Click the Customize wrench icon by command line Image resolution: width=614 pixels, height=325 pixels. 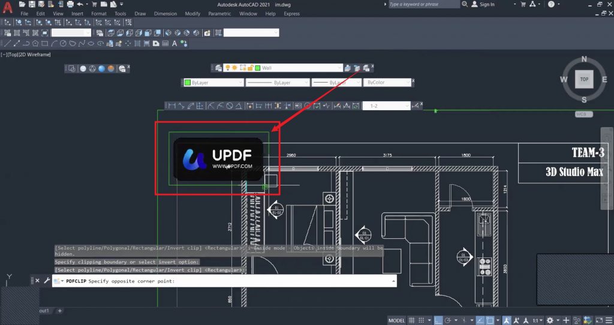click(x=47, y=281)
